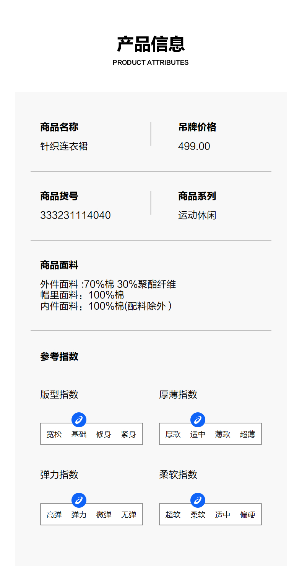Select 高弹 in the 弹力指数 scale
302x566 pixels.
pyautogui.click(x=54, y=515)
